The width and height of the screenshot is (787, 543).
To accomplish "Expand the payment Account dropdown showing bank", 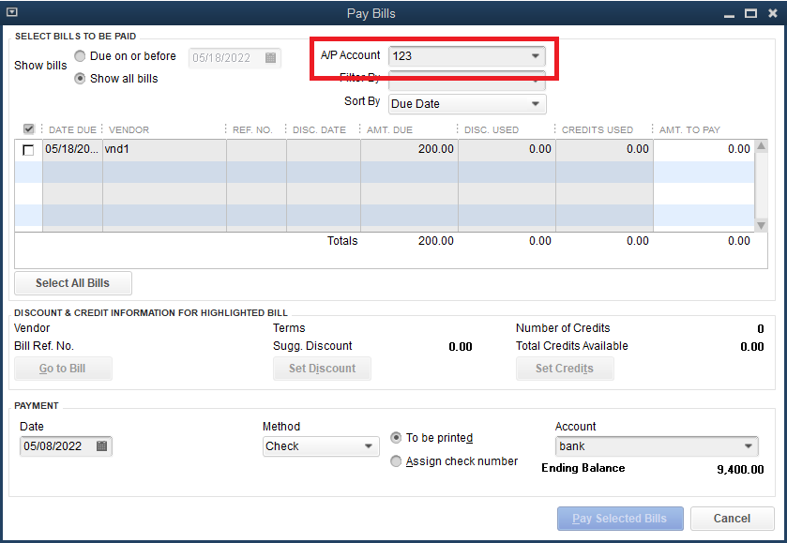I will (x=749, y=446).
